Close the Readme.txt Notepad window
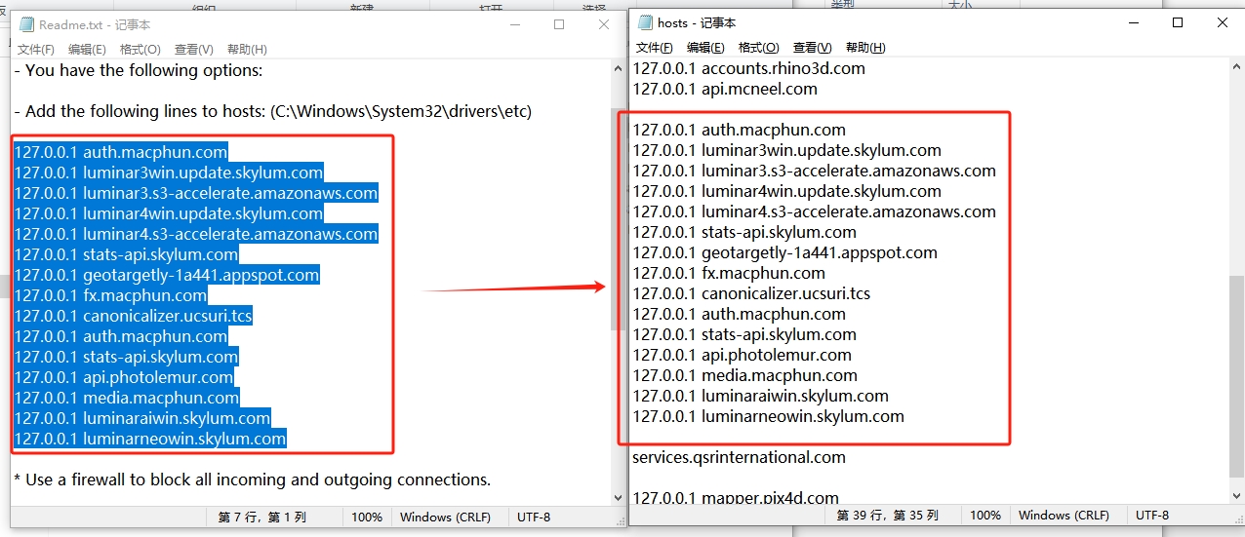 pos(604,24)
